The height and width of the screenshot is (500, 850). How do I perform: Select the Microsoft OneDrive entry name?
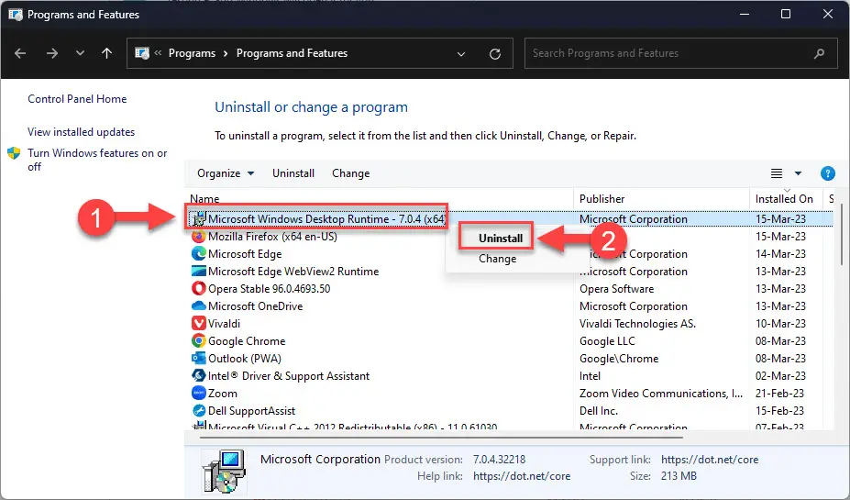coord(255,306)
